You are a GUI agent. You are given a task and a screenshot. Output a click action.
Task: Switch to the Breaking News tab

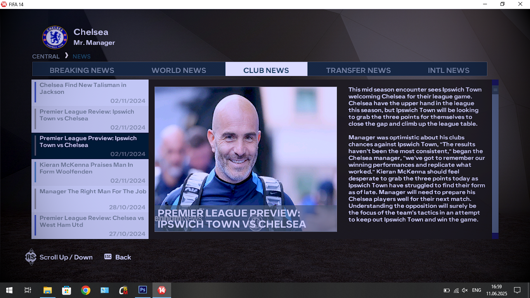82,70
